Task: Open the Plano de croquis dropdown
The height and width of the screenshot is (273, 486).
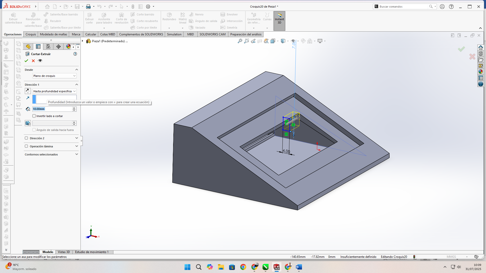Action: [54, 76]
